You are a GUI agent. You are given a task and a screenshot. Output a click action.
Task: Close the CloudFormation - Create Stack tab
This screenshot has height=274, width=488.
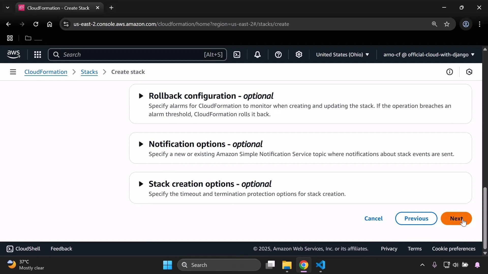pyautogui.click(x=98, y=8)
